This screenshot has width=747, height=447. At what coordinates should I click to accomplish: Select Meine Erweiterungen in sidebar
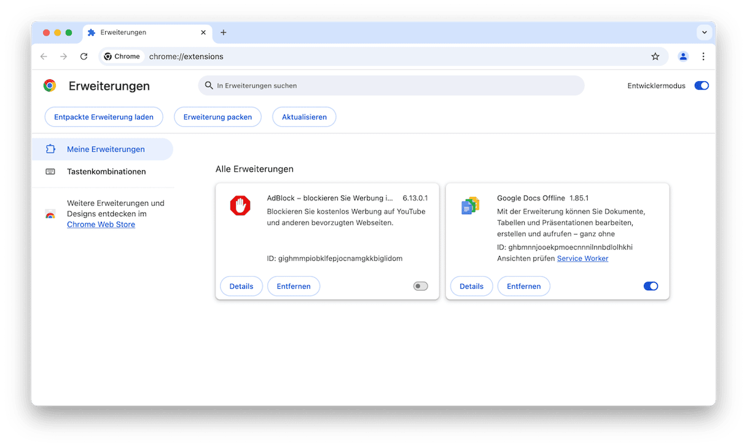tap(103, 149)
